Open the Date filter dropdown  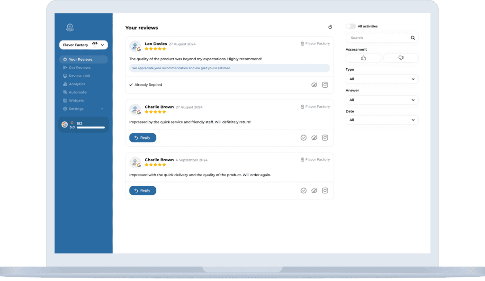click(x=382, y=120)
